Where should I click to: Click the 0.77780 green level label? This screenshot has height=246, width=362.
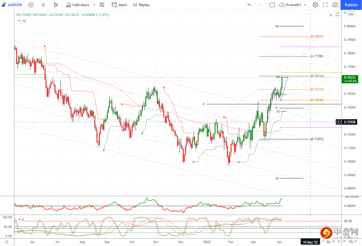[317, 56]
